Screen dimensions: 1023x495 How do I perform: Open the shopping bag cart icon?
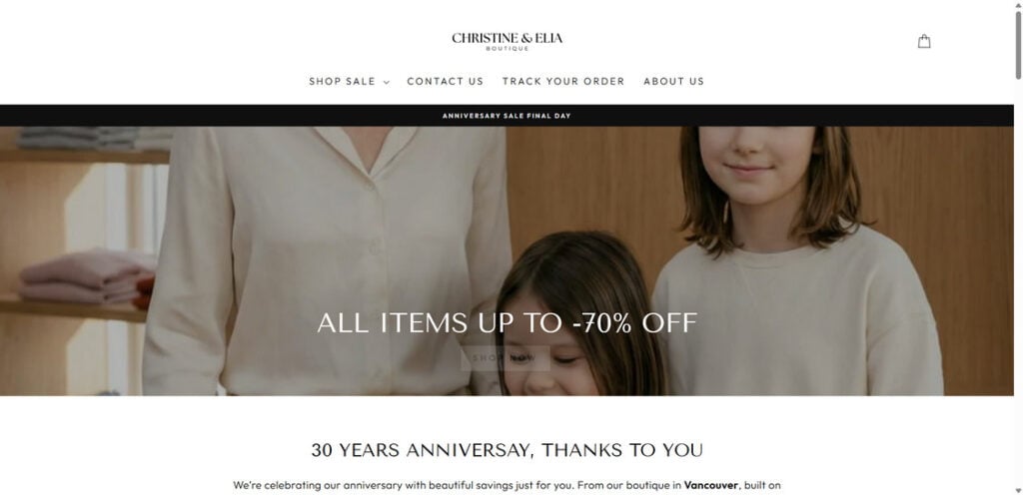[x=924, y=42]
